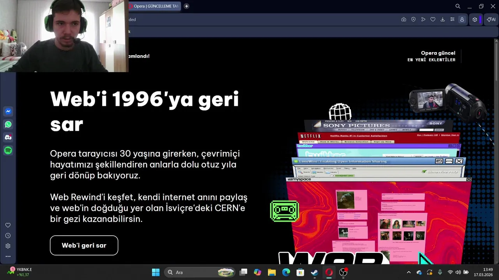Click the pixel cassette tape graphic
Image resolution: width=499 pixels, height=280 pixels.
[285, 211]
